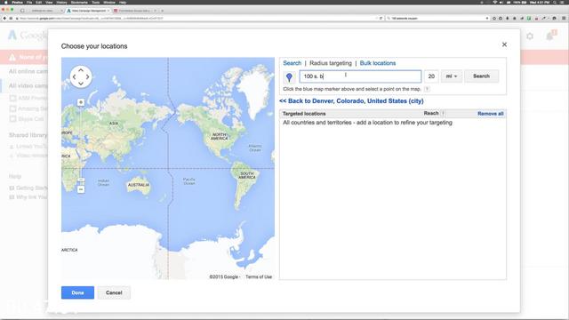Select the Video Campaign Management browser tab
The width and height of the screenshot is (569, 320).
pyautogui.click(x=88, y=11)
